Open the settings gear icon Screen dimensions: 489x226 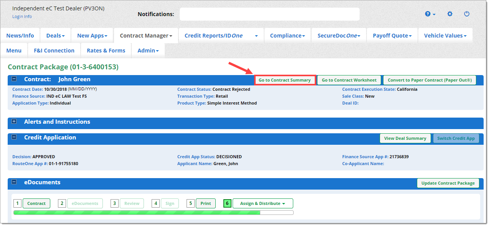(450, 14)
